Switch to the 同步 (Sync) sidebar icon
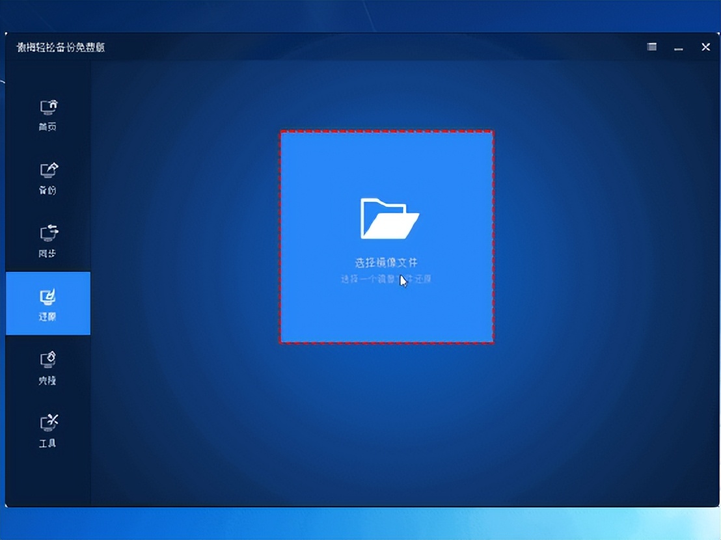The image size is (721, 540). click(48, 242)
